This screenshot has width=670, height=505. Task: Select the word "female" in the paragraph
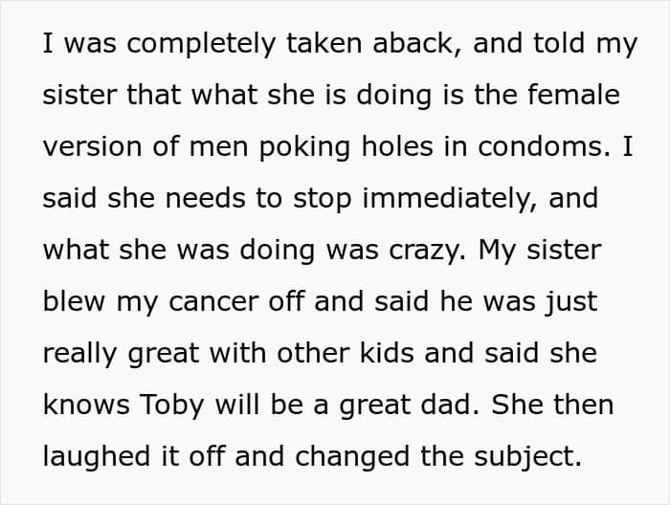coord(573,95)
